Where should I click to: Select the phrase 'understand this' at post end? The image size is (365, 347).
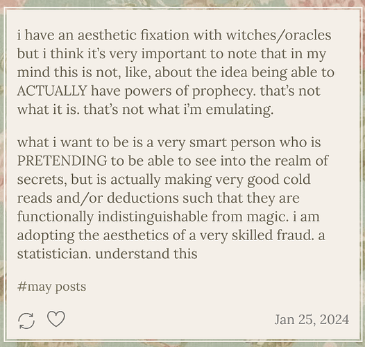[x=146, y=253]
